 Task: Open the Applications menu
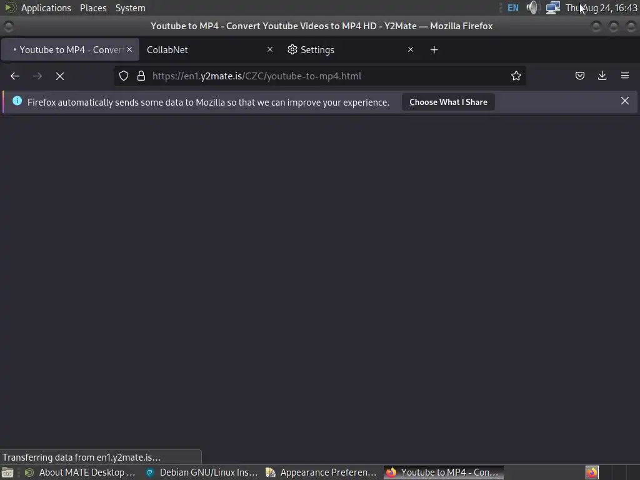[x=46, y=7]
